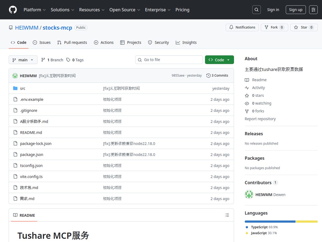Open the main branch dropdown
The width and height of the screenshot is (322, 242).
(x=23, y=60)
